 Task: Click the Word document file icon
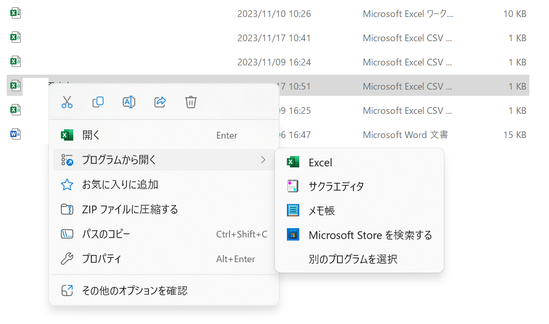pyautogui.click(x=15, y=134)
